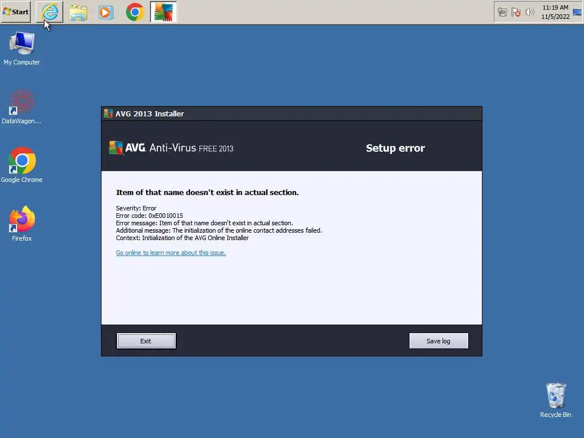Click the bold 'Item of that name' heading
This screenshot has width=584, height=438.
click(207, 193)
